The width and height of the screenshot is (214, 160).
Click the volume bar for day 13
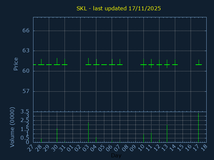[167, 133]
